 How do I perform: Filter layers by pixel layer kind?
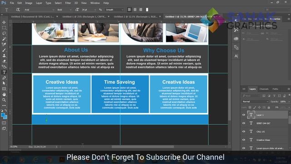click(264, 96)
